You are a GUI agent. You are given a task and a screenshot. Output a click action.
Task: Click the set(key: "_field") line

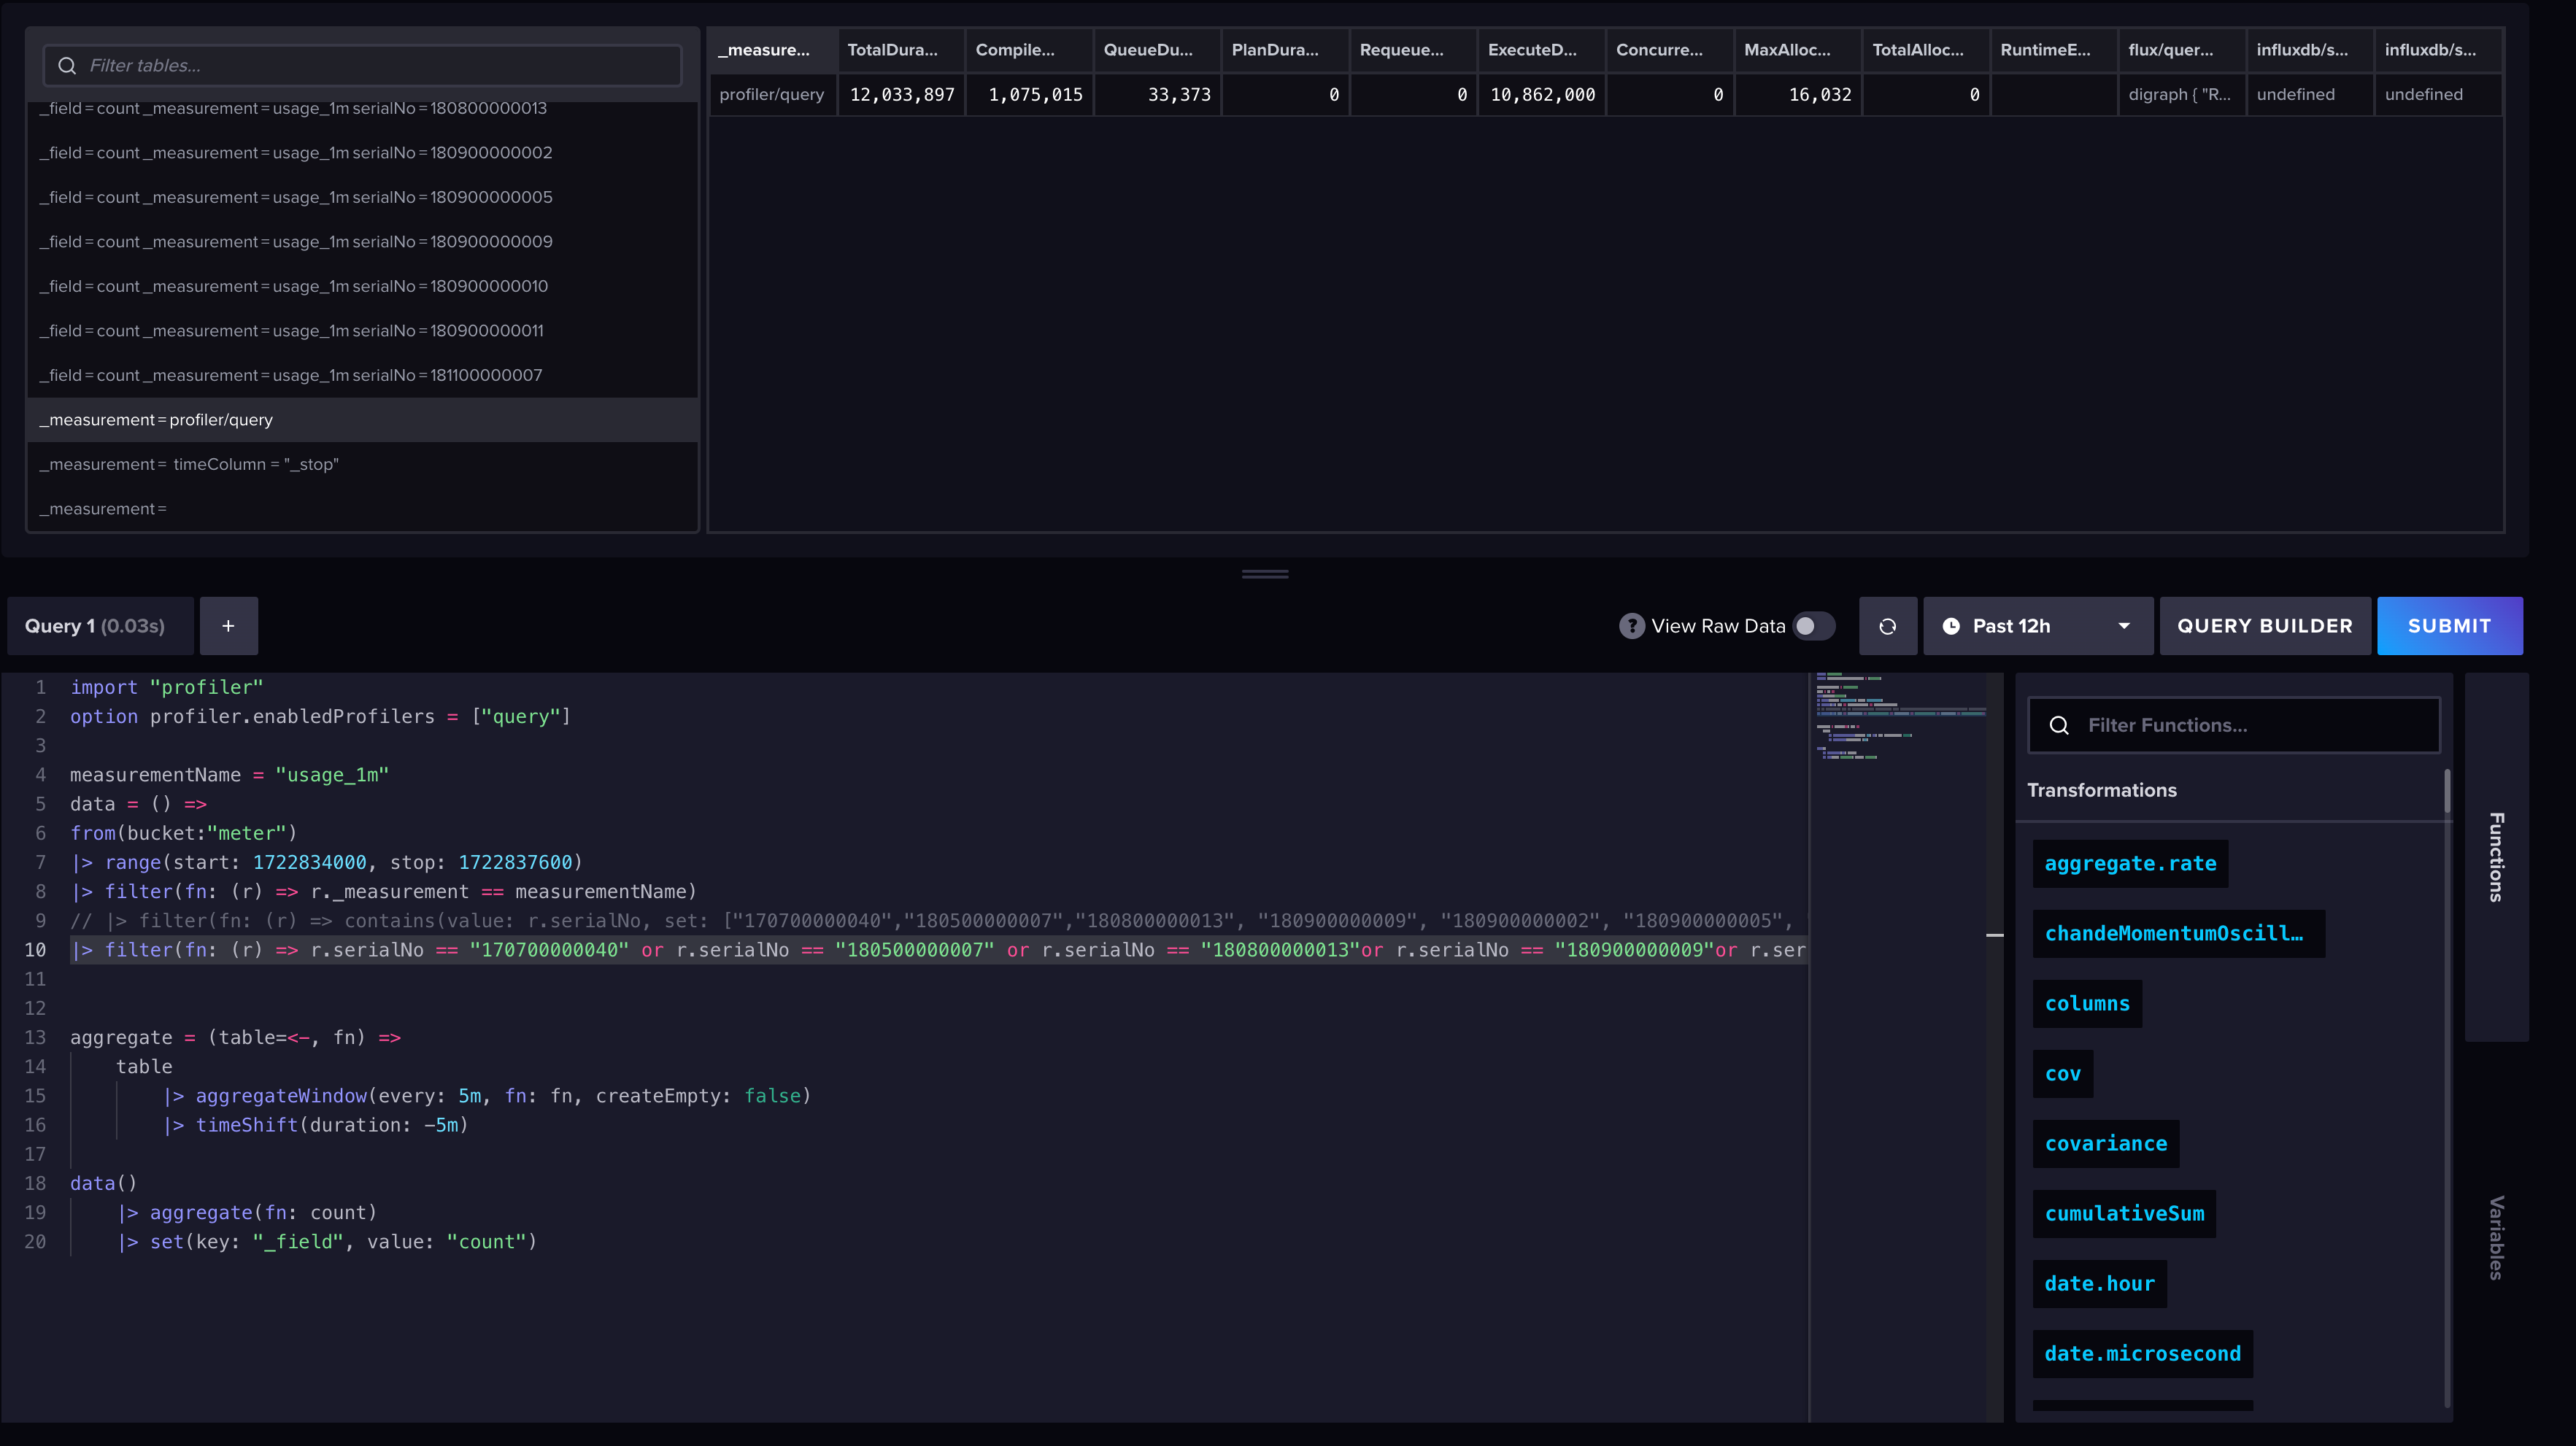[x=327, y=1242]
